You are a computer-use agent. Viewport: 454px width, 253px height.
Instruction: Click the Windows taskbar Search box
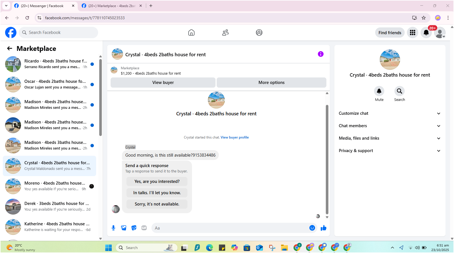[147, 248]
